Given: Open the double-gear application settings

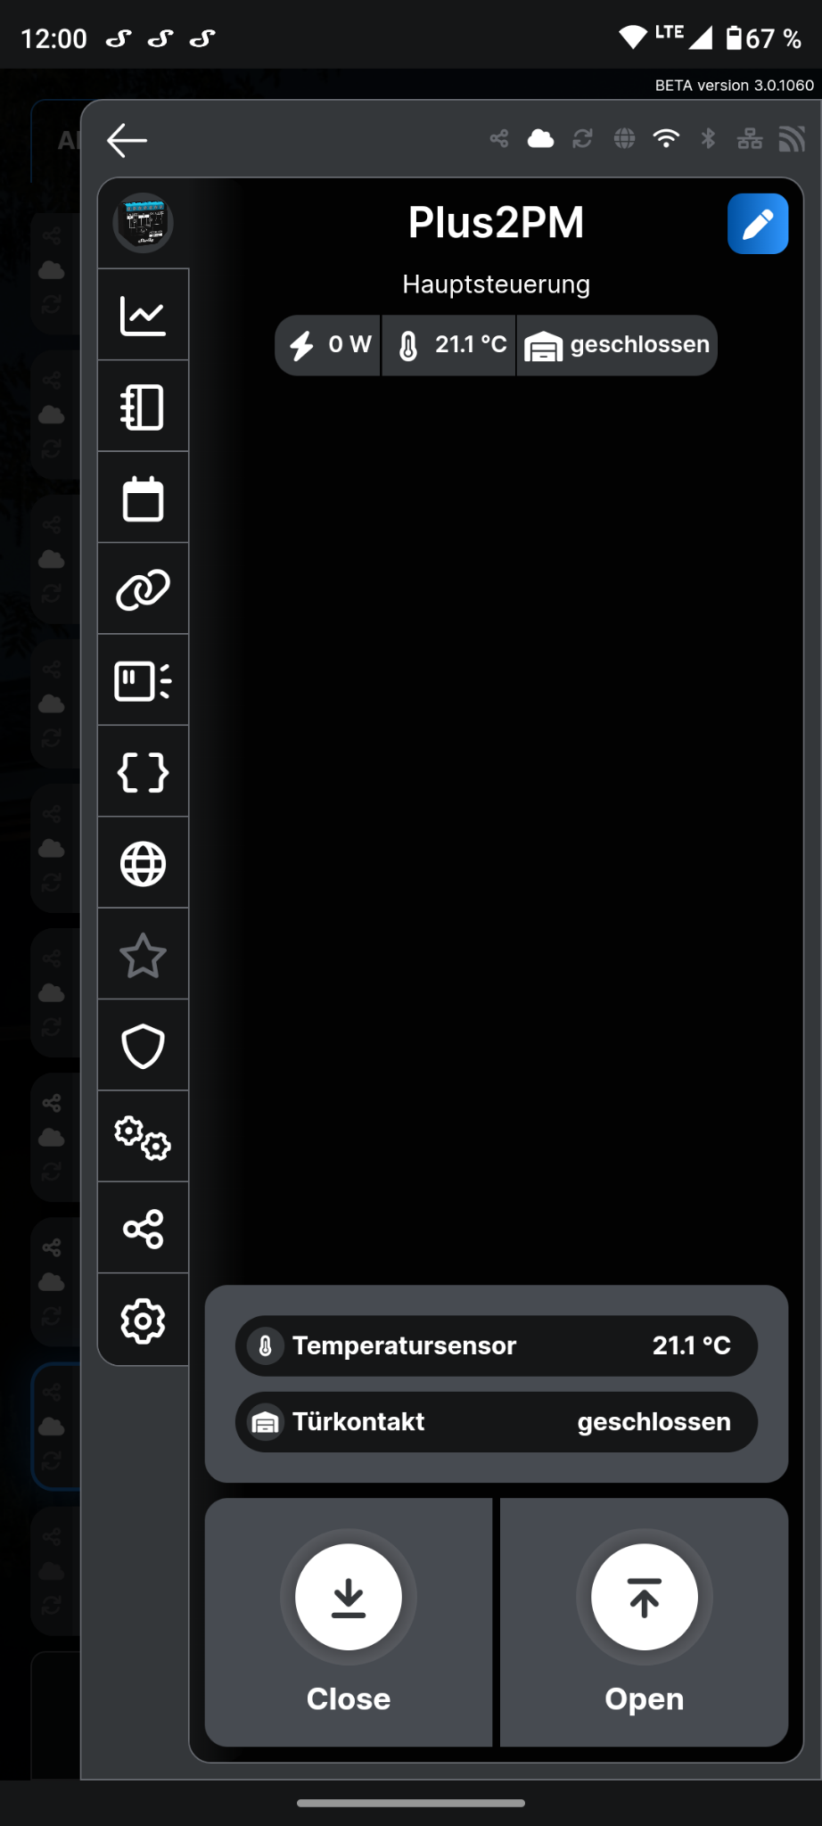Looking at the screenshot, I should (x=143, y=1138).
